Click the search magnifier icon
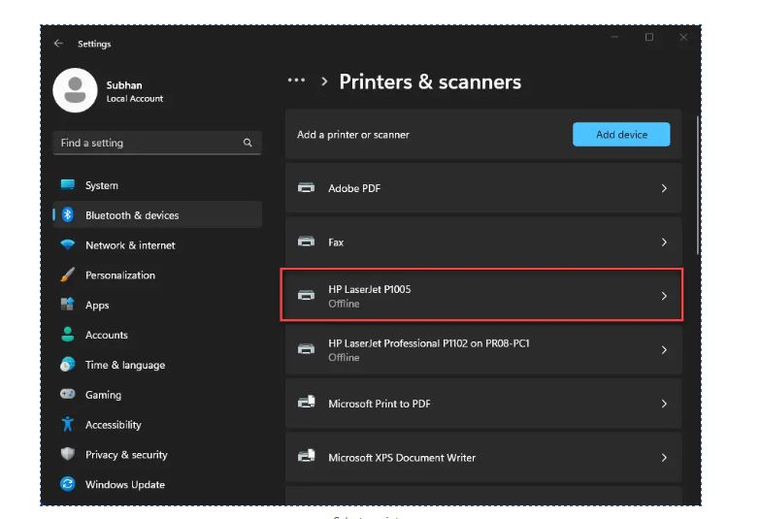Viewport: 761px width, 519px height. click(248, 143)
